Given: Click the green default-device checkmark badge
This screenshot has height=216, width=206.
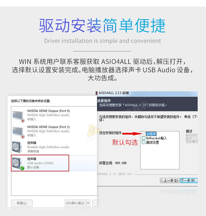Looking at the screenshot, I should [x=22, y=168].
